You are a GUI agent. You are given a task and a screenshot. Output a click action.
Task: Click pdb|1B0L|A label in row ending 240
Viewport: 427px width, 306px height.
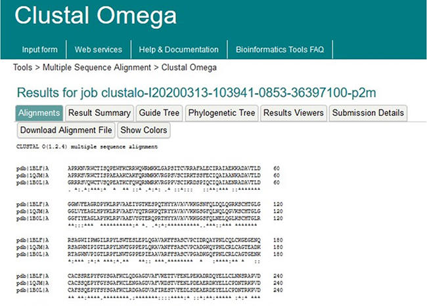click(x=32, y=290)
